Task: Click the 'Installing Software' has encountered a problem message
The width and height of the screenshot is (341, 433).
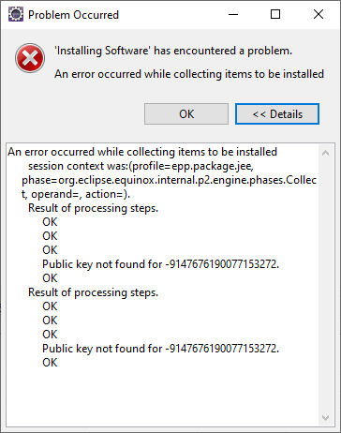Action: click(173, 51)
